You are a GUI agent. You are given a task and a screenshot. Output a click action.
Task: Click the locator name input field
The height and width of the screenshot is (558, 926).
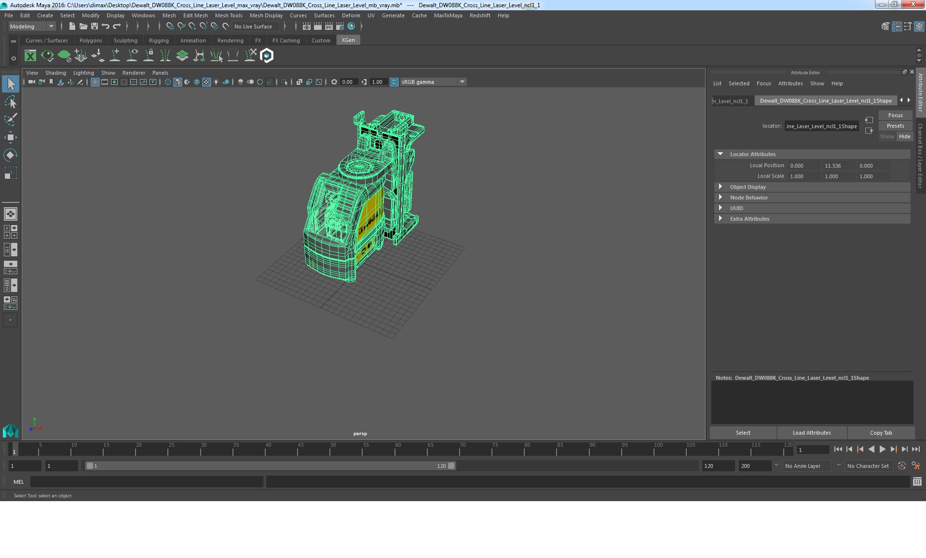[x=821, y=126]
